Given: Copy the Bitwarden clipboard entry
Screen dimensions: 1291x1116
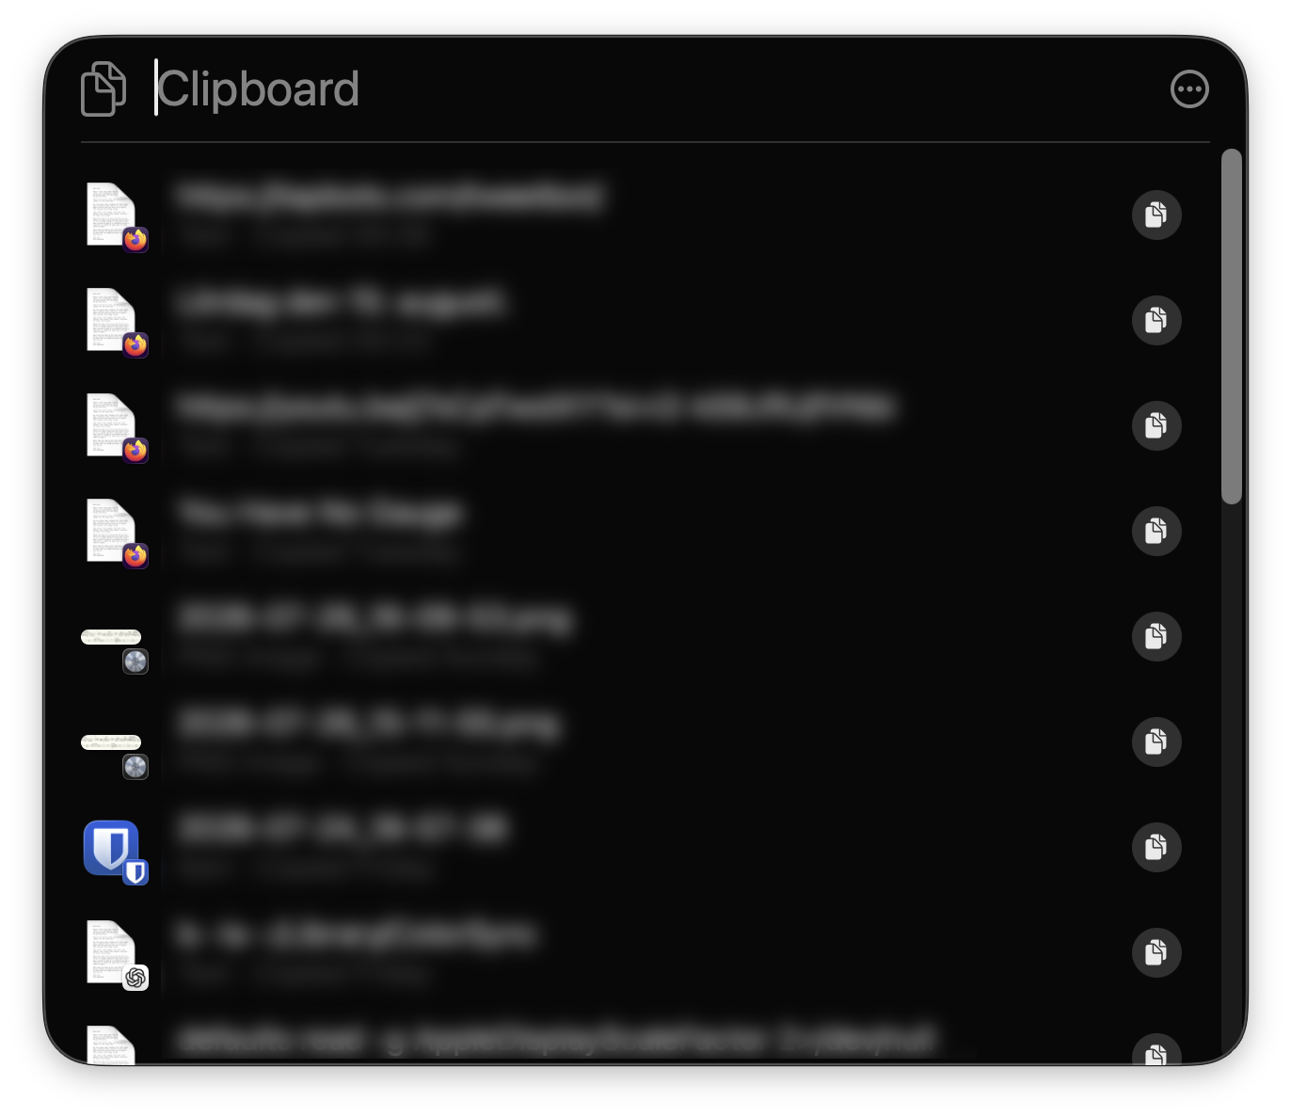Looking at the screenshot, I should (1156, 847).
